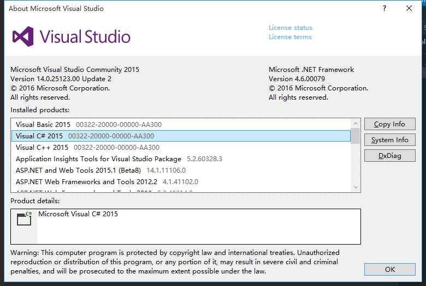The height and width of the screenshot is (286, 426).
Task: Close the About Microsoft Visual Studio dialog
Action: click(x=409, y=8)
